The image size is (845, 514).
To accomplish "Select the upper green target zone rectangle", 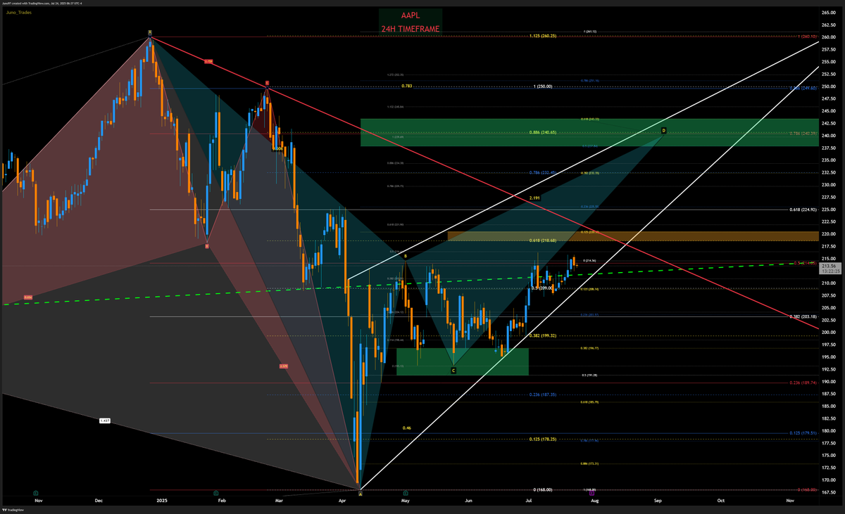I will click(x=589, y=132).
